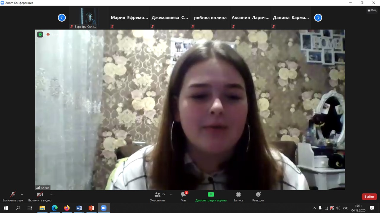Expand video options arrow beside camera

click(x=51, y=194)
